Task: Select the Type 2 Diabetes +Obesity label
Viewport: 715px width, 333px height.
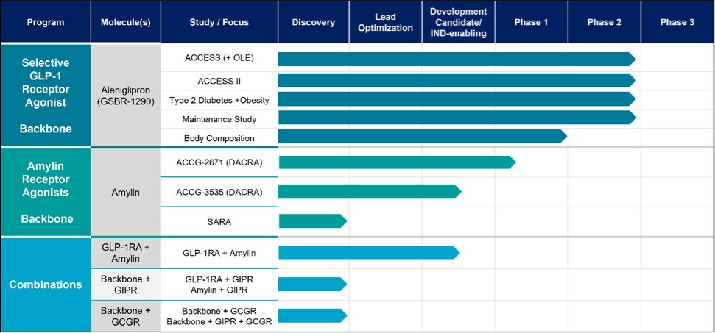Action: point(219,99)
